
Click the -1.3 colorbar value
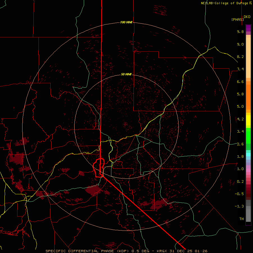point(239,206)
